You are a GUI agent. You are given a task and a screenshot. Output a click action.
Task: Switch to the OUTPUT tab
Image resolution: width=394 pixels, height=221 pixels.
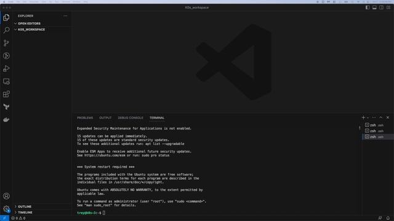point(105,118)
